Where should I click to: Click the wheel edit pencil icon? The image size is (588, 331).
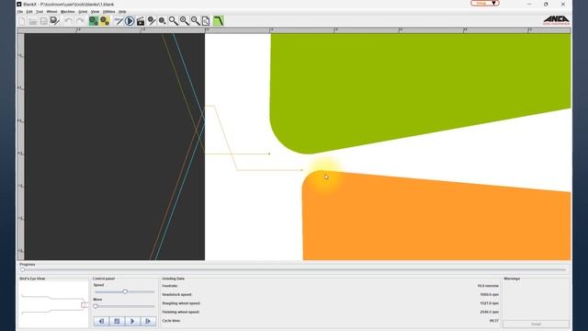coord(152,21)
